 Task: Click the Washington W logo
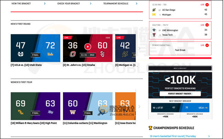[x=73, y=112]
